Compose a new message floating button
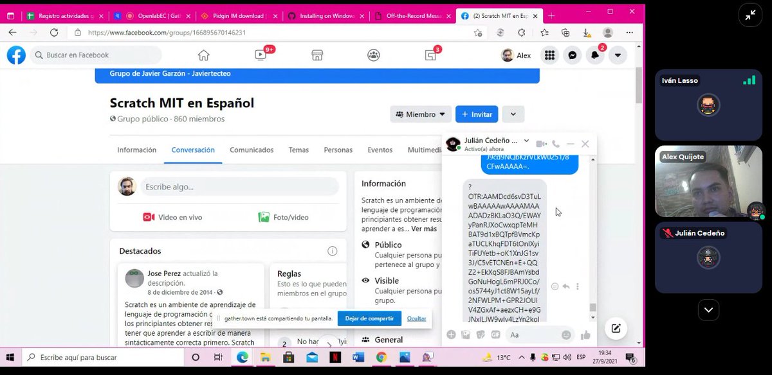The image size is (772, 375). (616, 328)
